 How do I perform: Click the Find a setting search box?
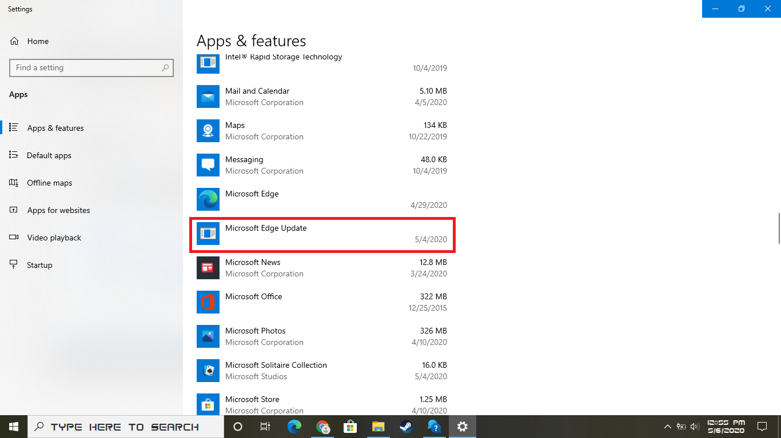click(91, 67)
